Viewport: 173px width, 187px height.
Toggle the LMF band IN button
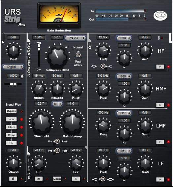[160, 142]
